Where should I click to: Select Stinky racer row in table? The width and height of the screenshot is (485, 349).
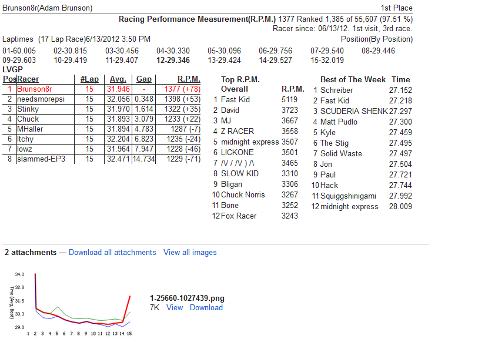pos(102,109)
